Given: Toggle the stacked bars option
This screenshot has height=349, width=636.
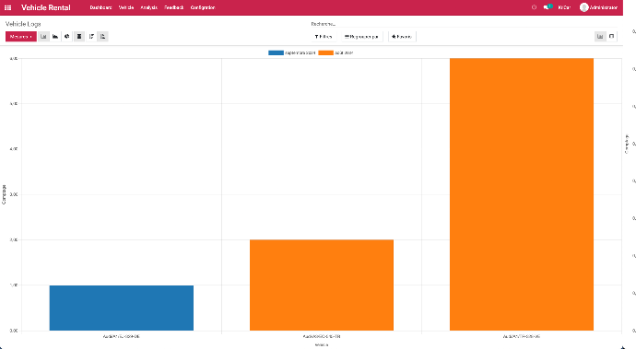Looking at the screenshot, I should click(x=79, y=37).
